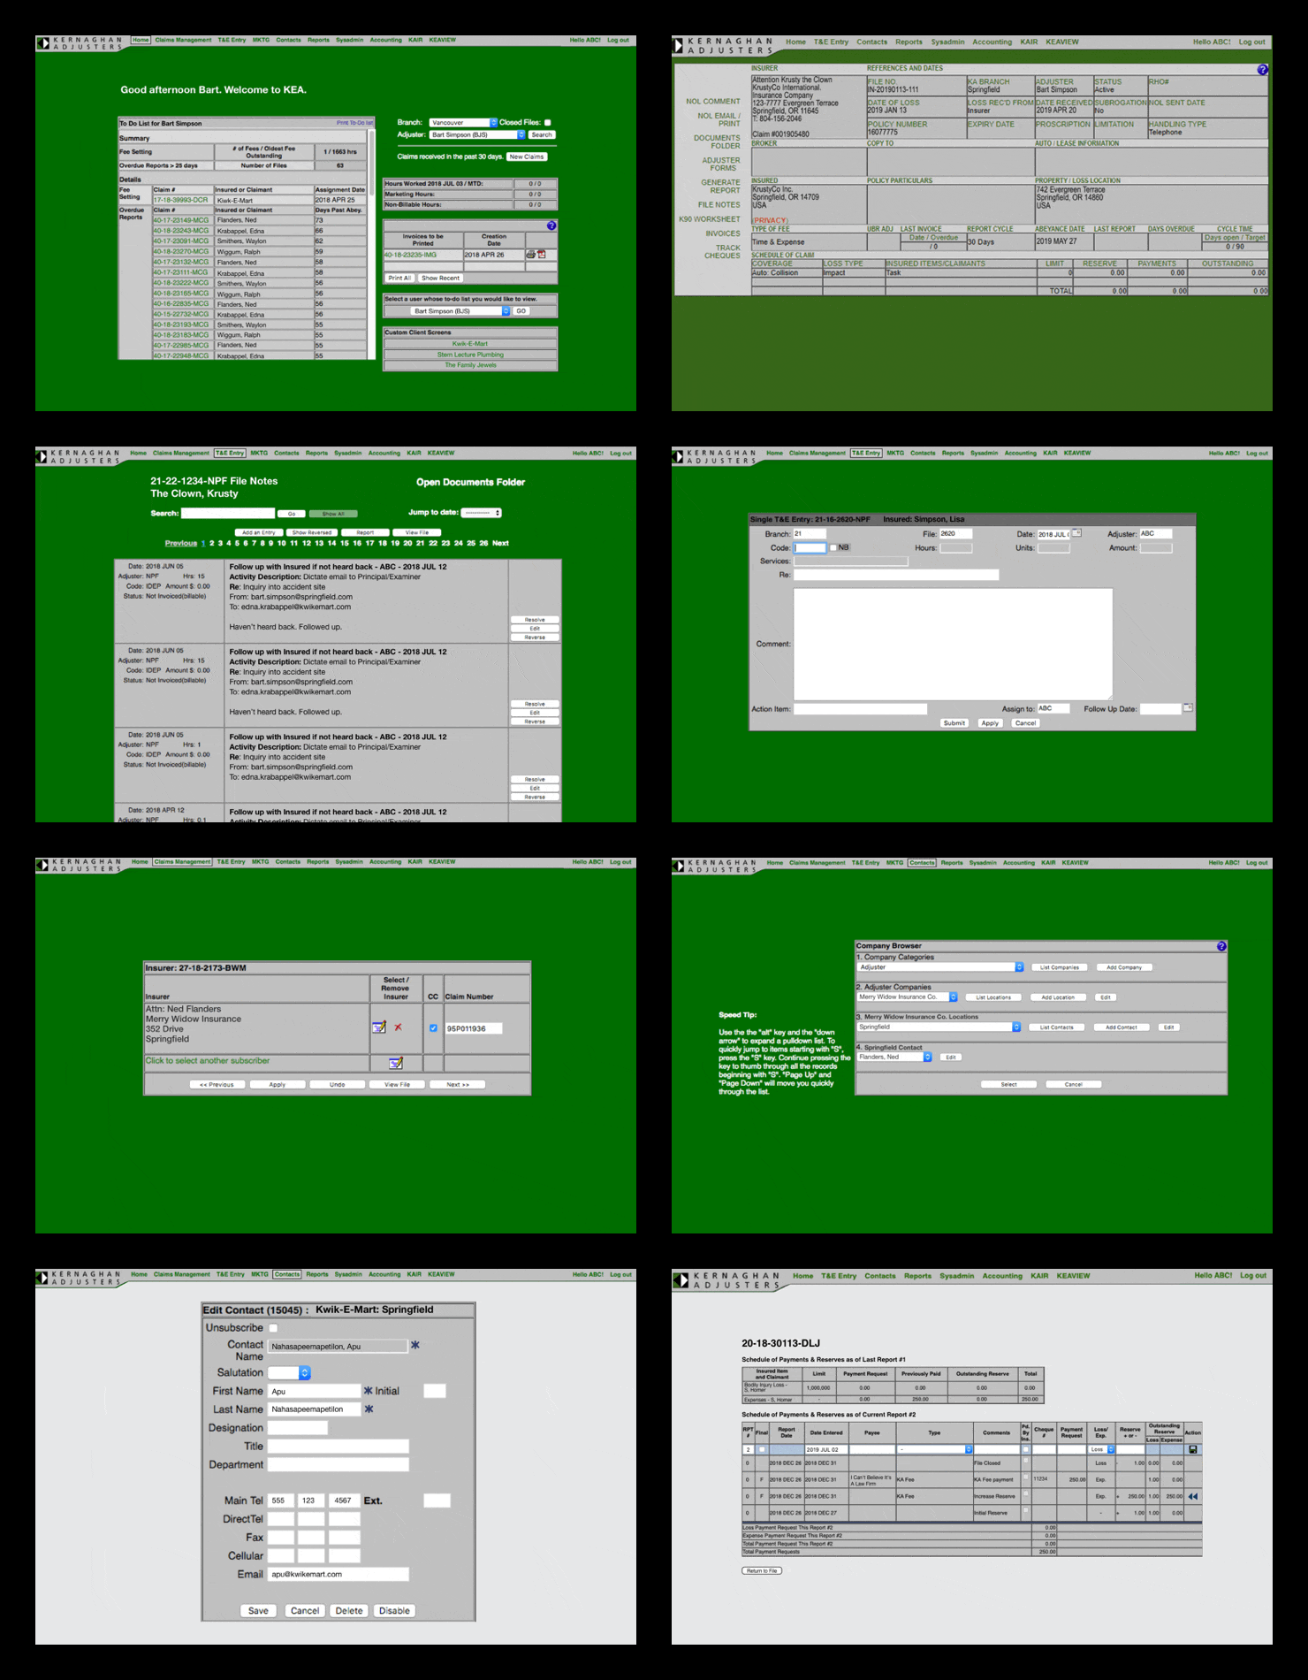Click the floppy-disk save icon in the schedule Action column
Viewport: 1308px width, 1680px height.
point(1193,1449)
